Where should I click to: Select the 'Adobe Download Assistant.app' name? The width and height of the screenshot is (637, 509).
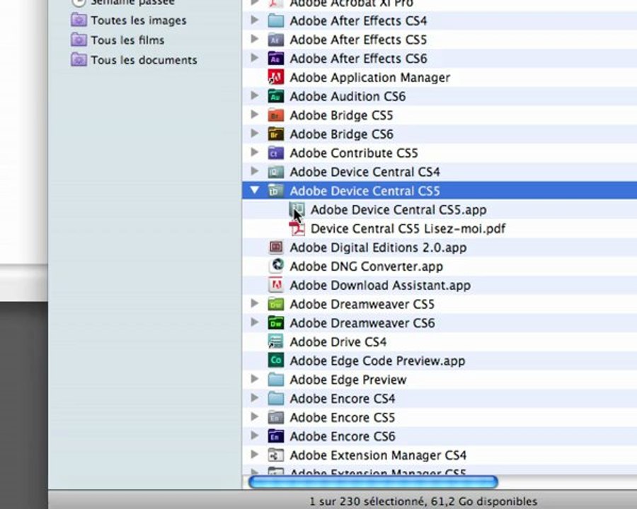380,286
